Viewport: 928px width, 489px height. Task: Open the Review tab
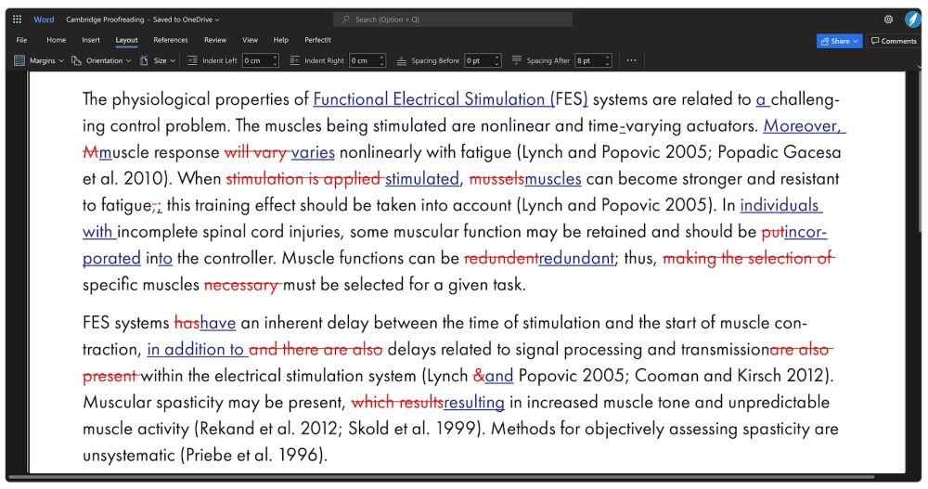(x=215, y=40)
